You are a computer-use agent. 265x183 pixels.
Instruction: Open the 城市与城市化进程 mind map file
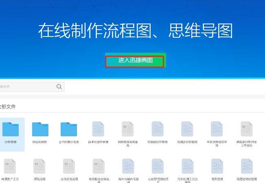tap(128, 166)
